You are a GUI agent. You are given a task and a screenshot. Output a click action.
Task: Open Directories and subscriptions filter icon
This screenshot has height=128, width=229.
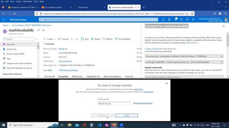coord(169,20)
